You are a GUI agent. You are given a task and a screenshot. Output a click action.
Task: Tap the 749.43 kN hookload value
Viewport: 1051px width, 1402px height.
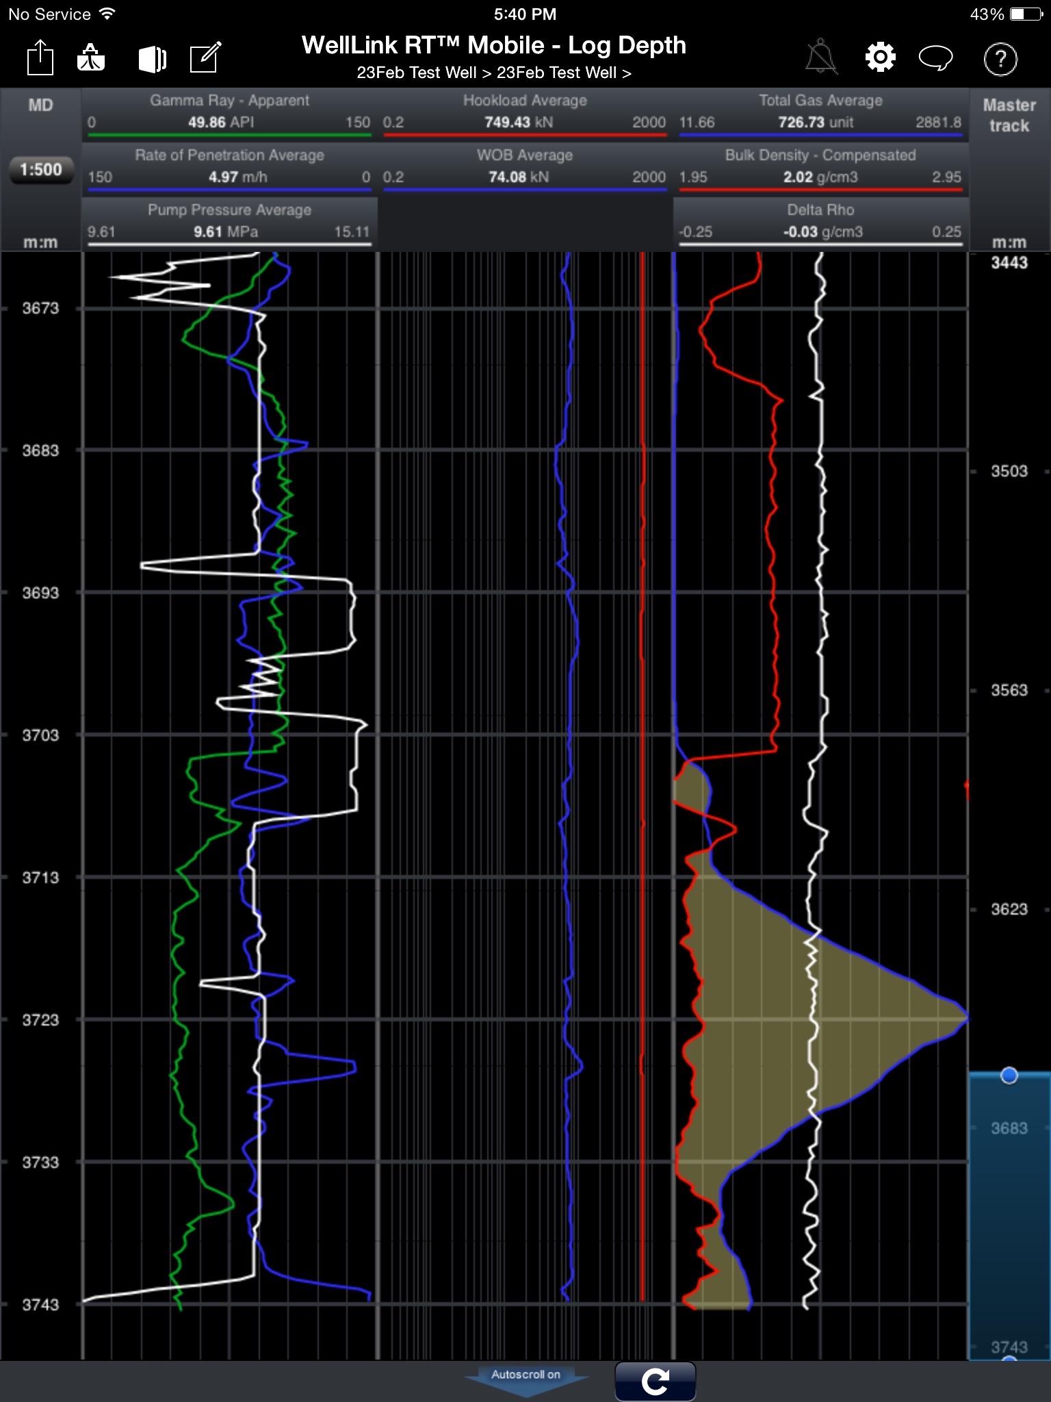(x=518, y=123)
